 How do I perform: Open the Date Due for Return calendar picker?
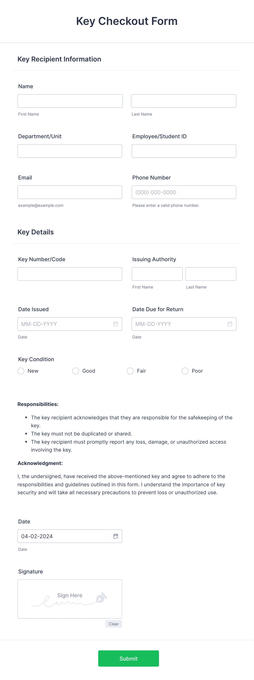[229, 324]
